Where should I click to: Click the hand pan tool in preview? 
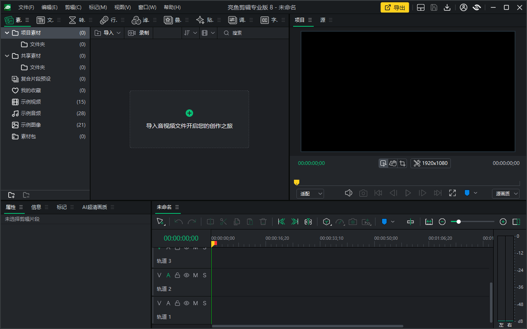(393, 163)
